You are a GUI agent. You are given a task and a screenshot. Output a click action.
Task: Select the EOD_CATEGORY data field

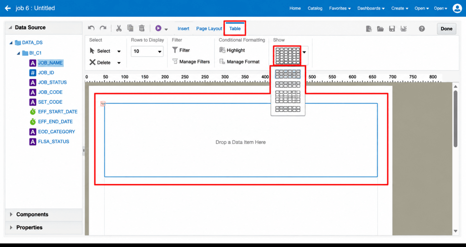56,132
